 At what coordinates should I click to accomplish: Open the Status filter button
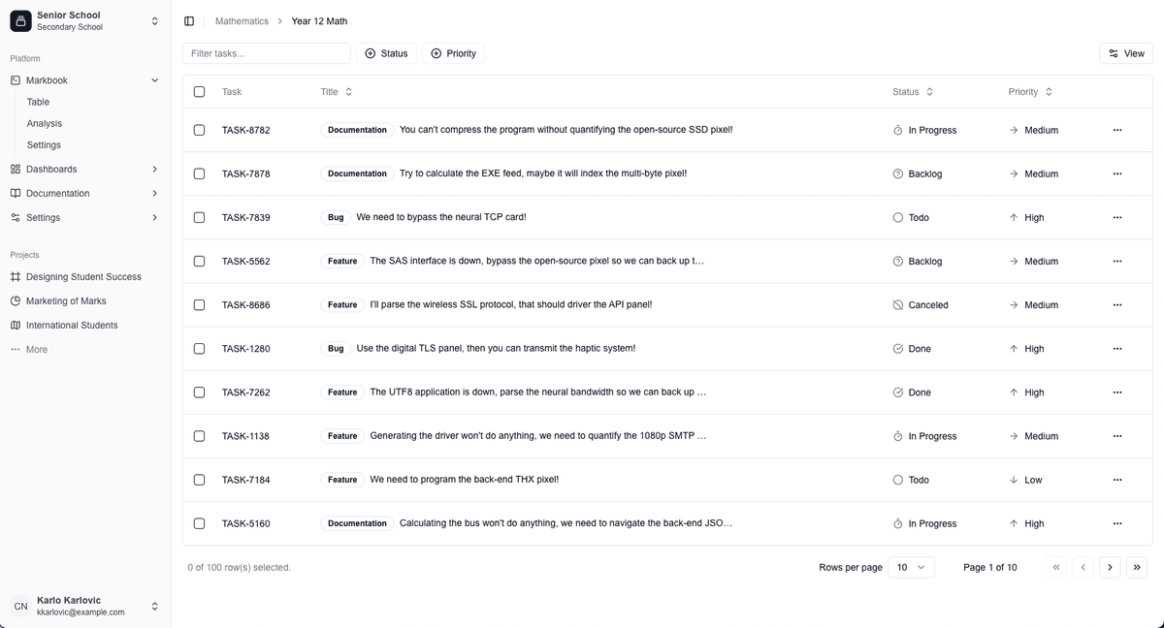click(386, 53)
